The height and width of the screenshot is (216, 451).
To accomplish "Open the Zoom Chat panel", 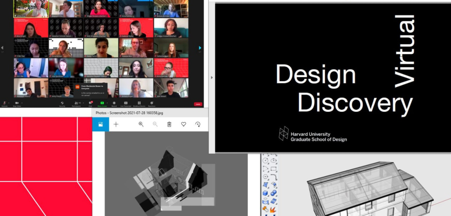I will pyautogui.click(x=91, y=103).
